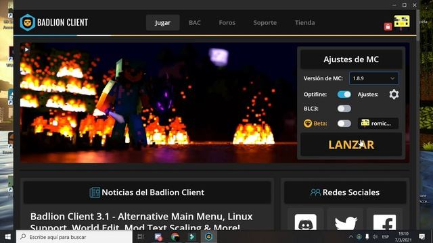The height and width of the screenshot is (243, 433).
Task: Click the banner image of Minecraft fire scene
Action: tap(159, 103)
